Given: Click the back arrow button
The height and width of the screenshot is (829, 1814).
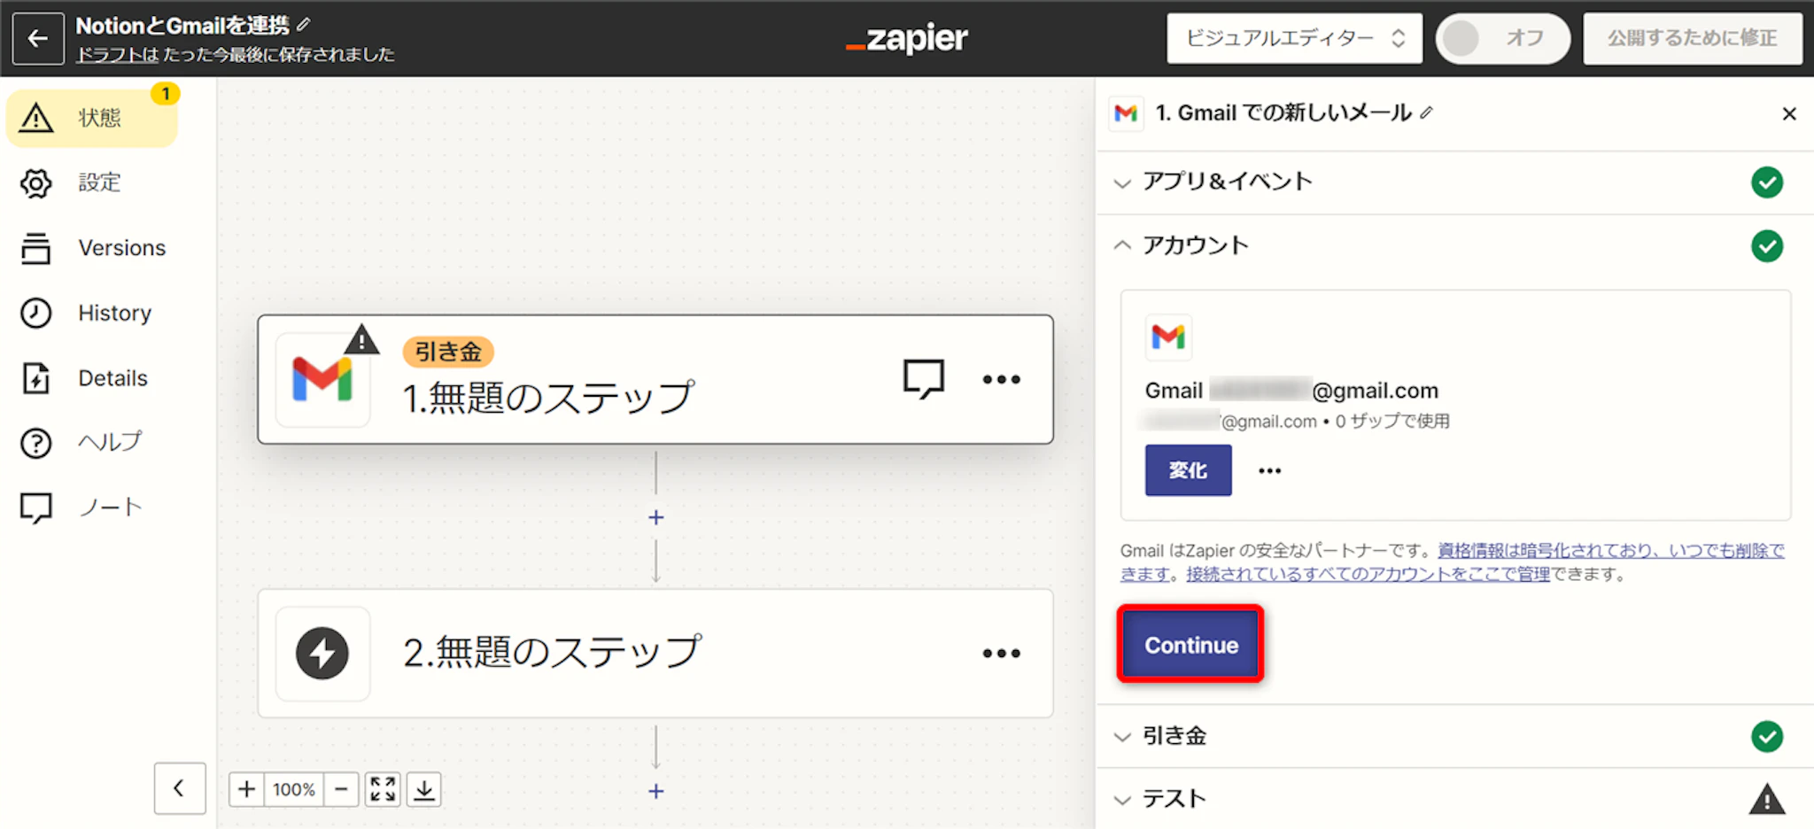Looking at the screenshot, I should [38, 38].
